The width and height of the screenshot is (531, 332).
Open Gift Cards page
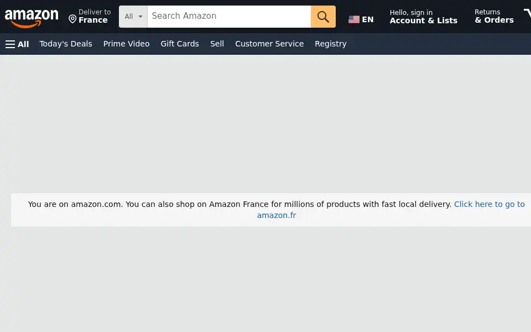179,44
